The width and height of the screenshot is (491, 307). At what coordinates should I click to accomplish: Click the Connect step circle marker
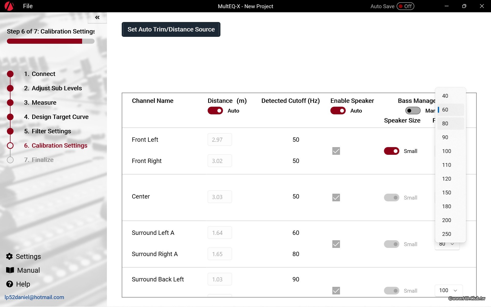(x=10, y=74)
